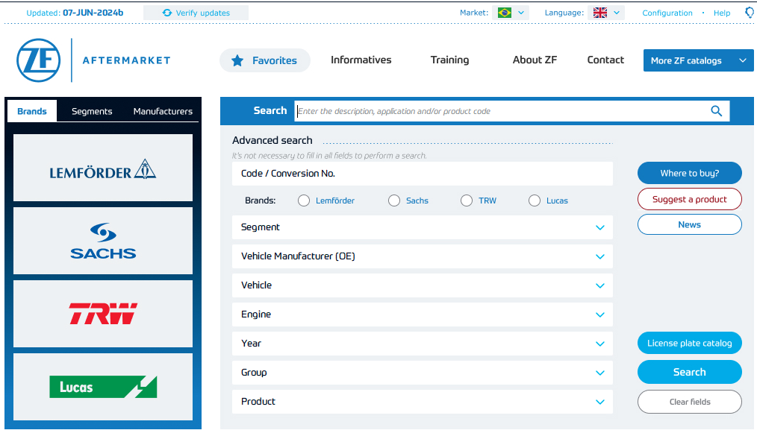Viewport: 757px width, 436px height.
Task: Expand the Product dropdown
Action: tap(423, 402)
